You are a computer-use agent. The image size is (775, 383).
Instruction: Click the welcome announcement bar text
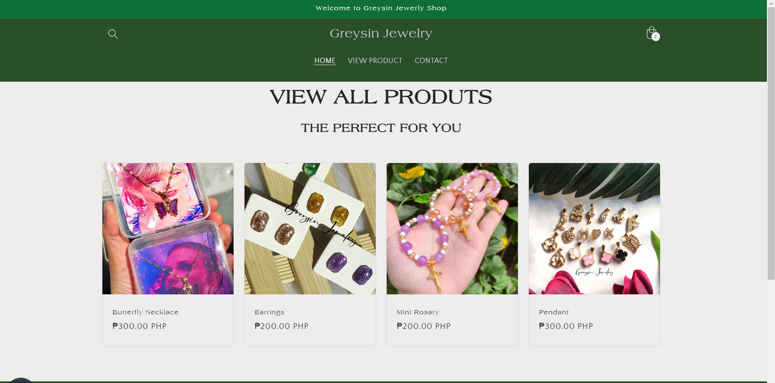click(x=381, y=8)
